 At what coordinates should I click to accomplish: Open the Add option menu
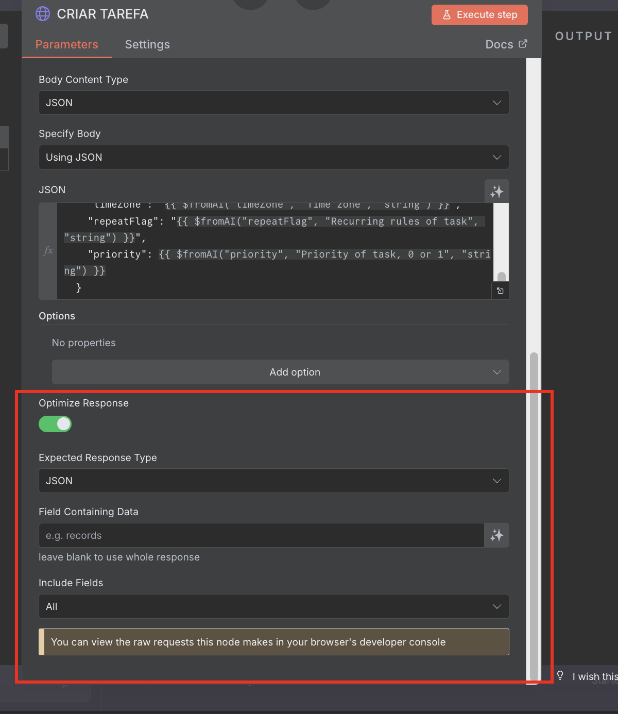[x=280, y=372]
